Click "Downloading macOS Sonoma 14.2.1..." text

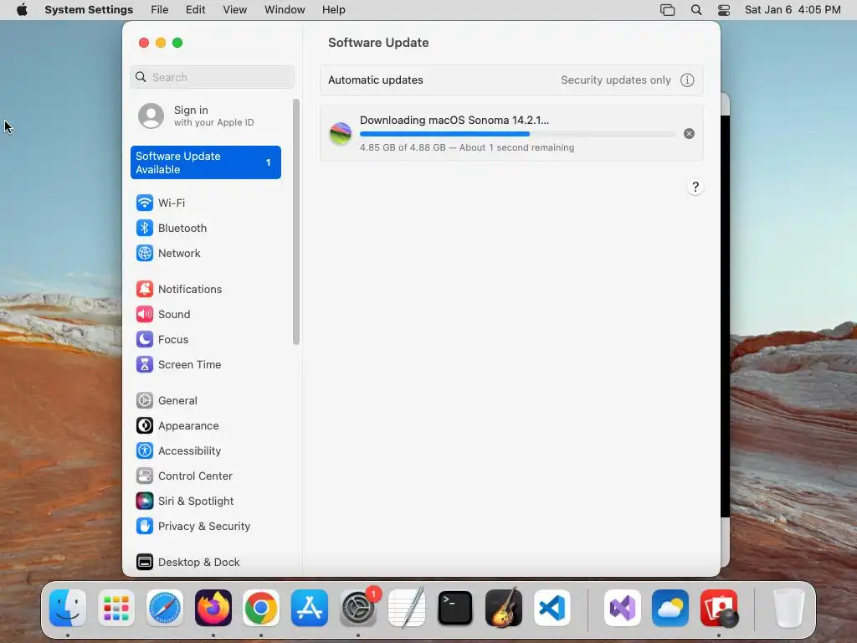(454, 121)
